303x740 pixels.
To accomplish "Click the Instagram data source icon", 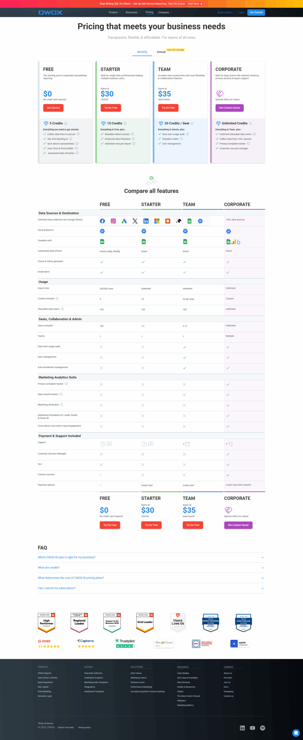I will (113, 221).
